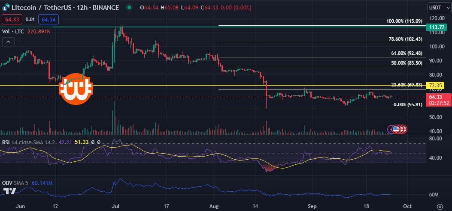Click the yellow 72.35 price axis label
Screen dimensions: 452x211
coord(436,85)
